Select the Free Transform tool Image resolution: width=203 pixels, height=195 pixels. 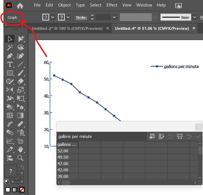[x=21, y=98]
